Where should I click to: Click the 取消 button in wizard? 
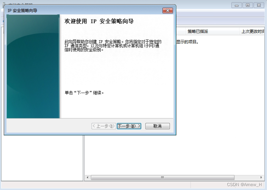[157, 126]
